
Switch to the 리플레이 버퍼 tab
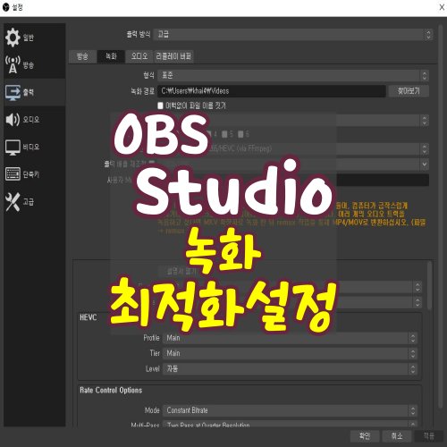pyautogui.click(x=173, y=56)
